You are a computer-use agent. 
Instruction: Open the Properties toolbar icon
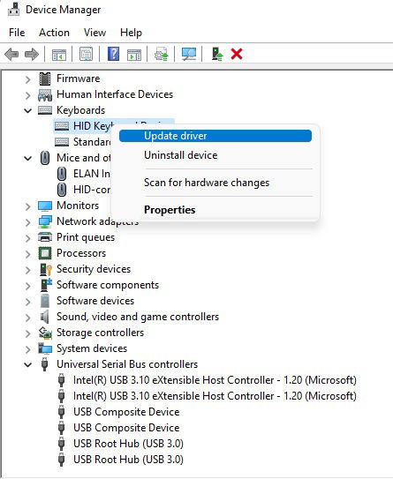coord(86,55)
